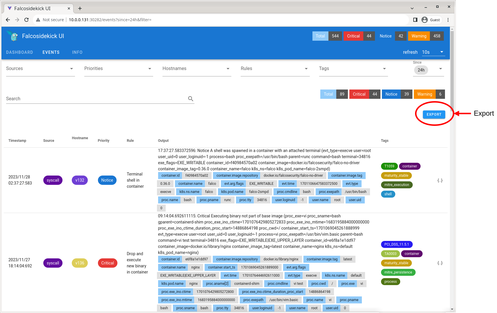Open the Info tab

(77, 52)
